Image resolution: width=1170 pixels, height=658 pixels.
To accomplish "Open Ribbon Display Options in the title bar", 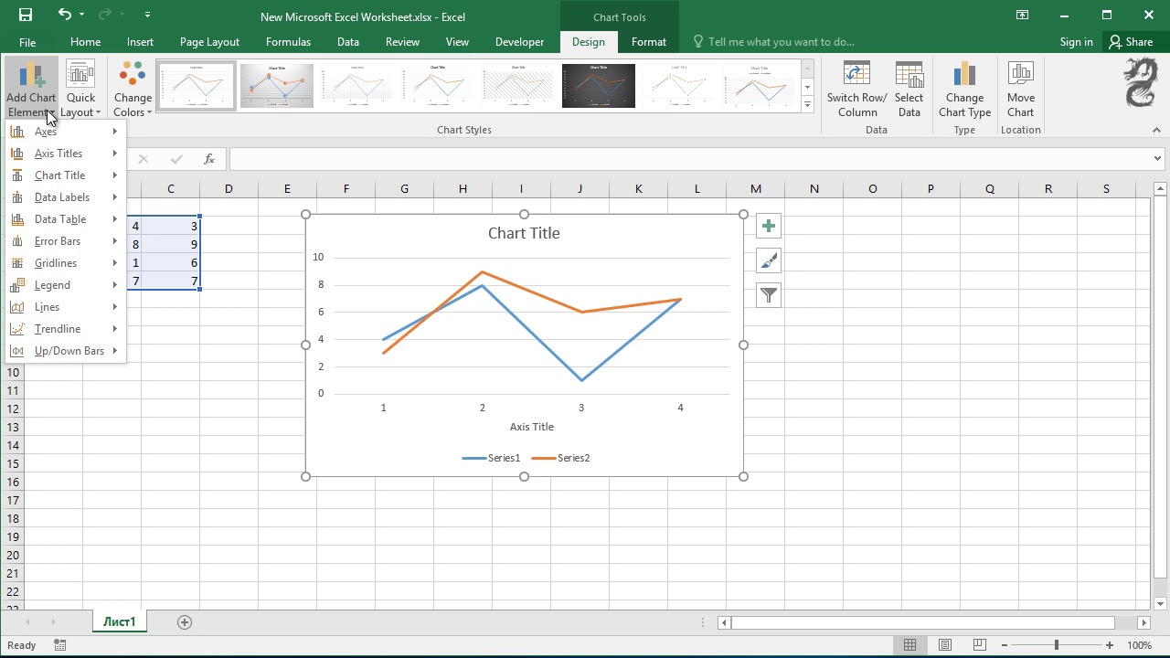I will [x=1022, y=15].
